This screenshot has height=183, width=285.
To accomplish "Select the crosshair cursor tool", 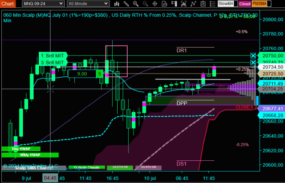I will click(155, 4).
